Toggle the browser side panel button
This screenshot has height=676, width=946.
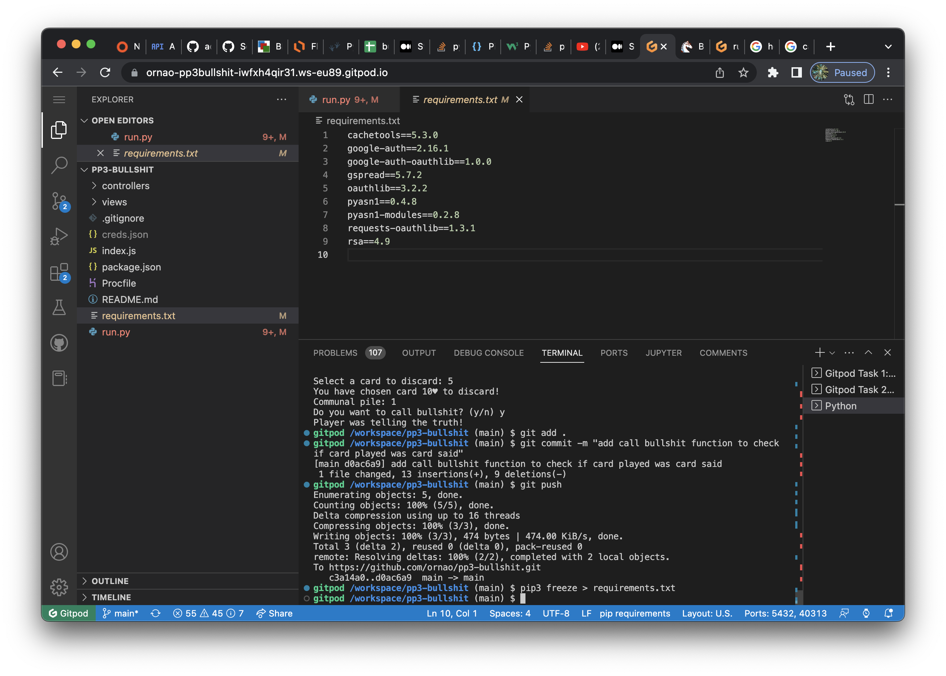796,72
